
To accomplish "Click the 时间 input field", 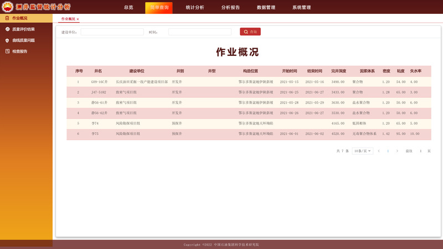I will coord(199,32).
